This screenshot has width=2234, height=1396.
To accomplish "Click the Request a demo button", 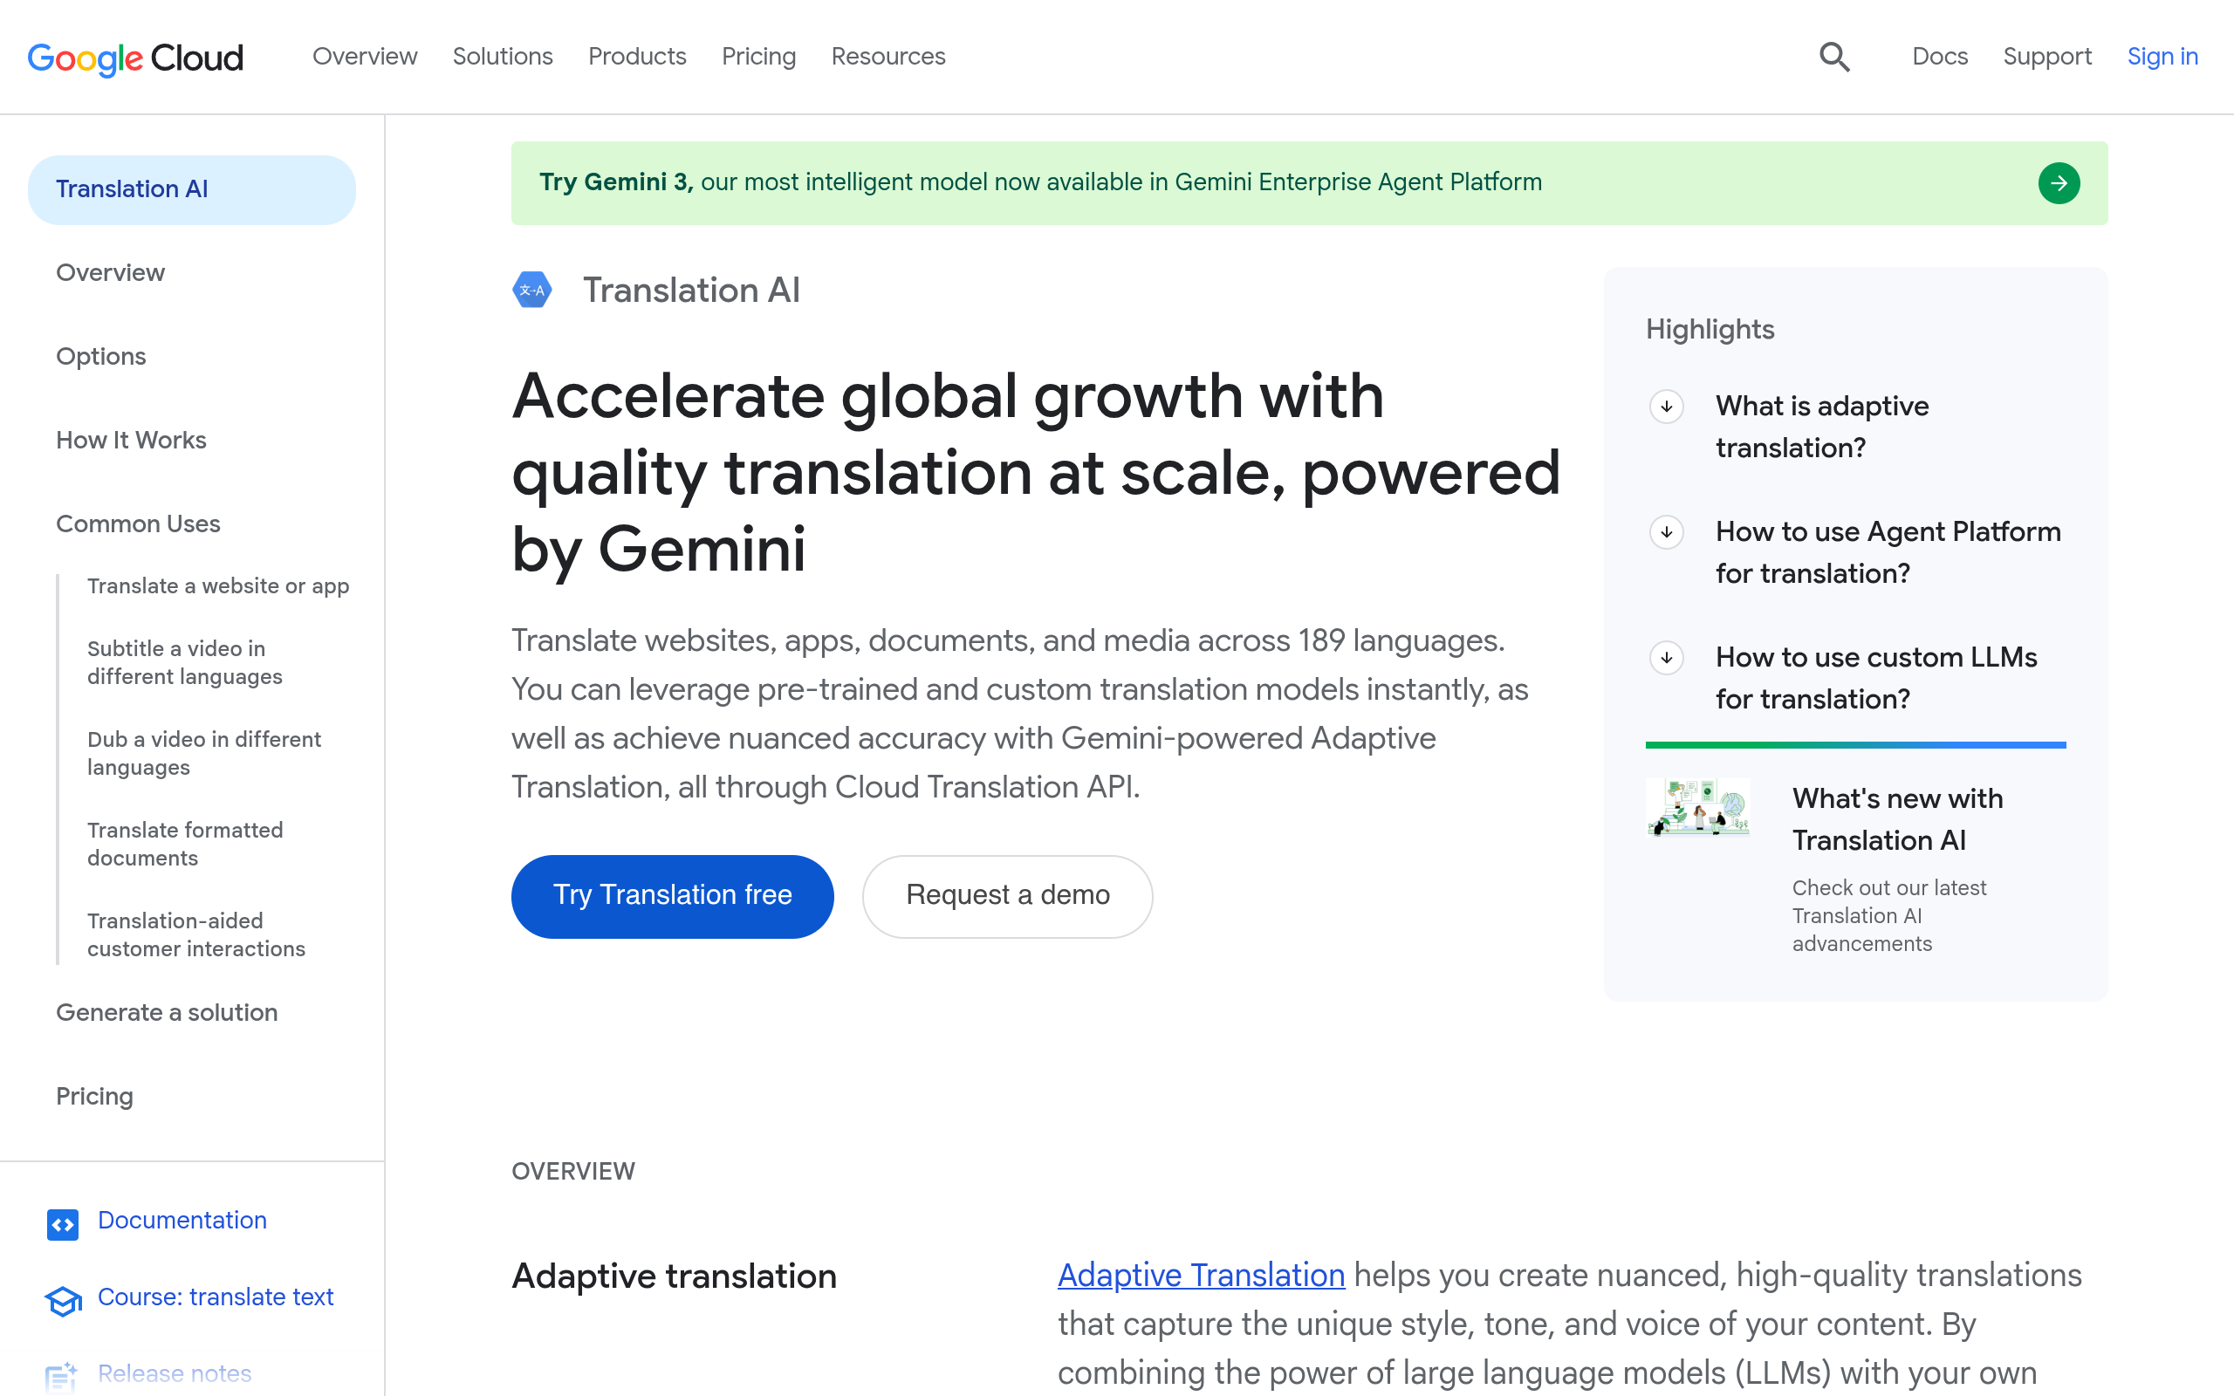I will (1007, 895).
